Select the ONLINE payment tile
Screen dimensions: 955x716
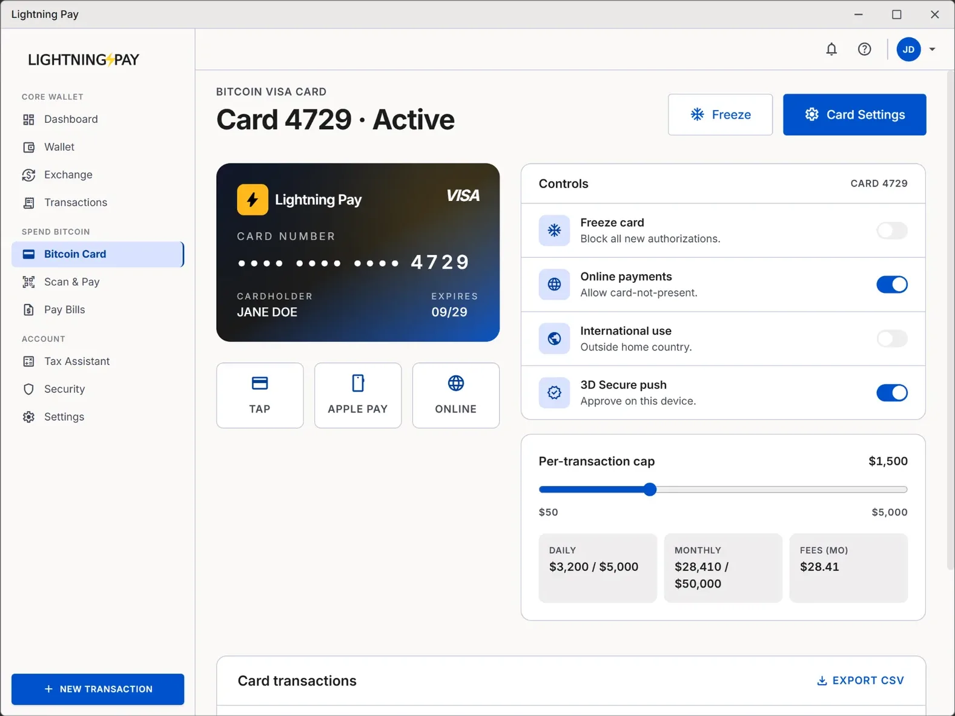(456, 396)
